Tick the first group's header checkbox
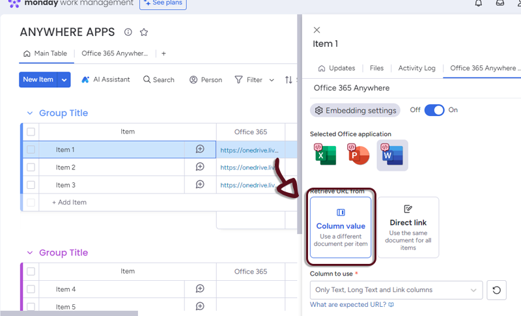 [x=31, y=132]
